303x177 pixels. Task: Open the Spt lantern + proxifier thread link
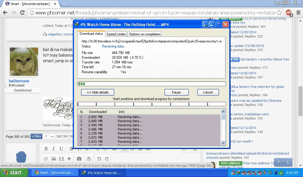pos(265,59)
